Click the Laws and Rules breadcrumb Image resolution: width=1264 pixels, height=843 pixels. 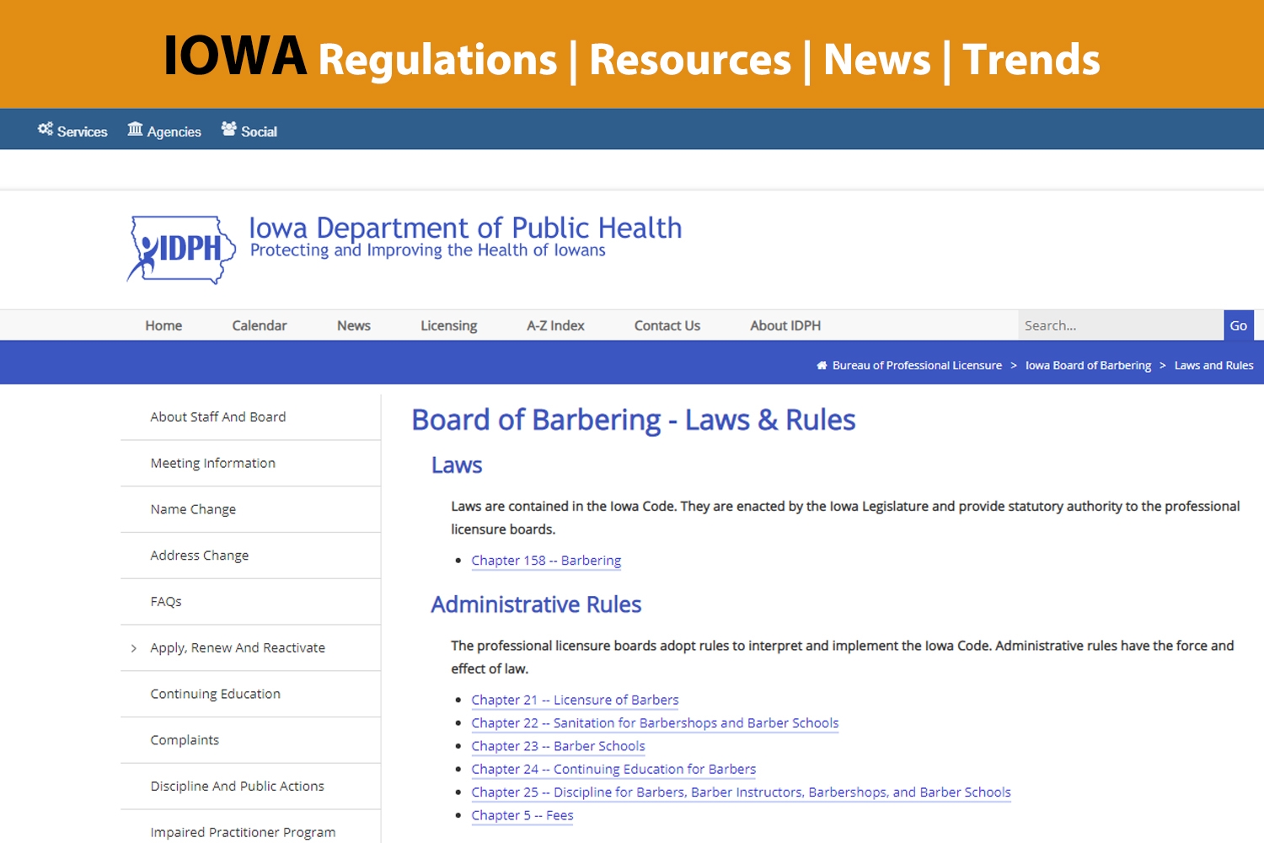(x=1213, y=365)
